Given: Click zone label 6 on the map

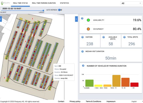Looking at the screenshot, I should coord(41,79).
